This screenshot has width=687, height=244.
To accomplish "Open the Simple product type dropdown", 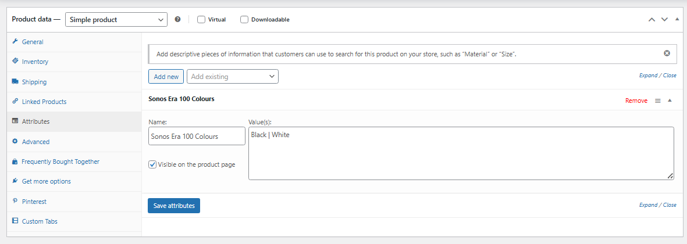I will (116, 19).
